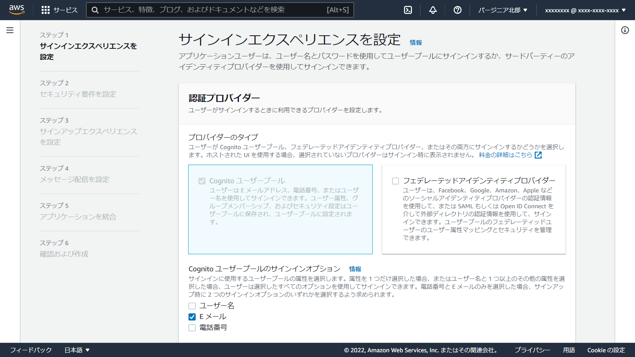The image size is (635, 357).
Task: Click the AWS home logo
Action: click(x=17, y=10)
